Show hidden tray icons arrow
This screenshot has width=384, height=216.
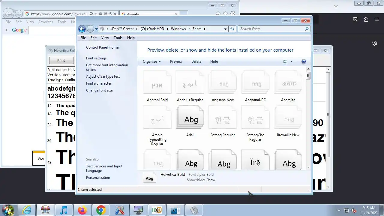[x=339, y=210]
